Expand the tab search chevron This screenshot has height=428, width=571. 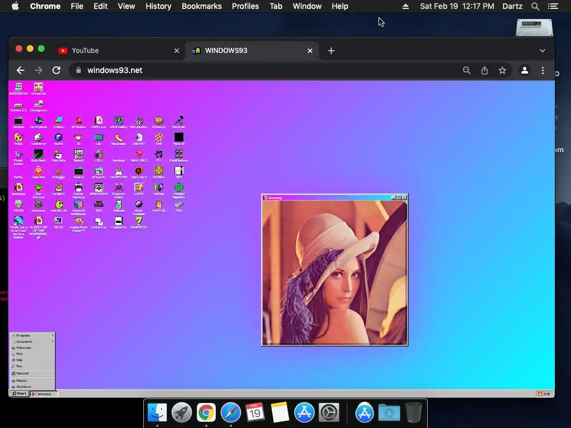coord(542,51)
